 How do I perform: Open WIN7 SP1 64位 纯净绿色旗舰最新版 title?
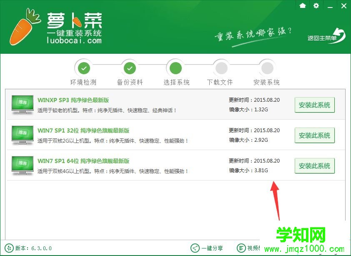click(83, 161)
